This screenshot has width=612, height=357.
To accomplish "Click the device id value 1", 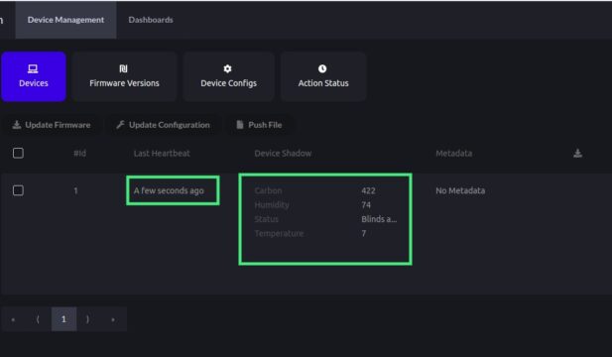I will coord(75,190).
